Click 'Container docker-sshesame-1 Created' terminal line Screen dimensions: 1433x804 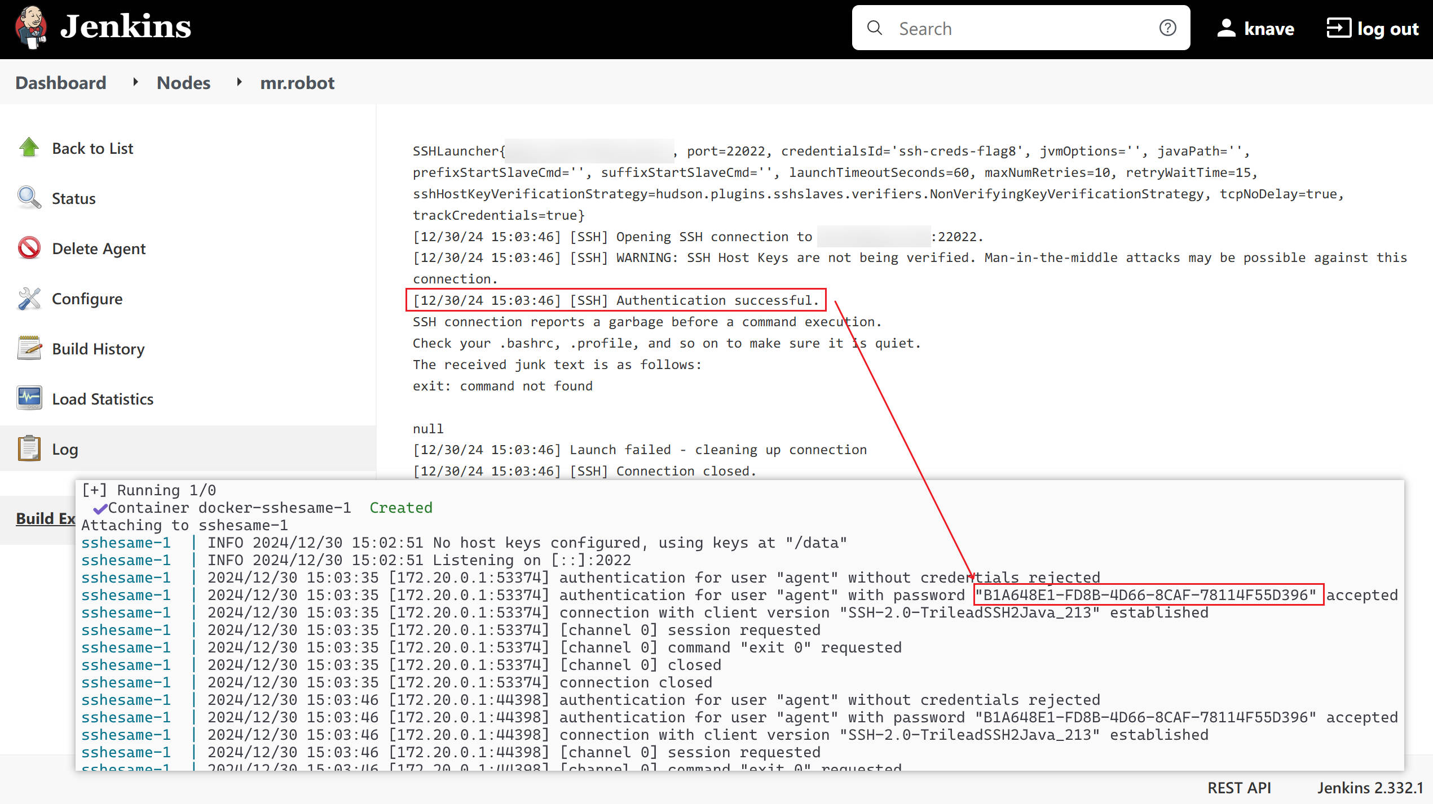pos(263,508)
